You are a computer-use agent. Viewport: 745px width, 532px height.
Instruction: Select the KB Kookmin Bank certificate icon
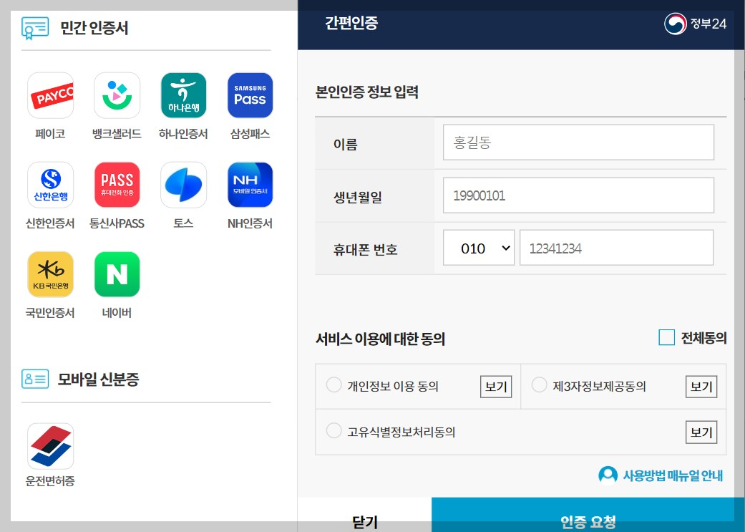click(50, 274)
